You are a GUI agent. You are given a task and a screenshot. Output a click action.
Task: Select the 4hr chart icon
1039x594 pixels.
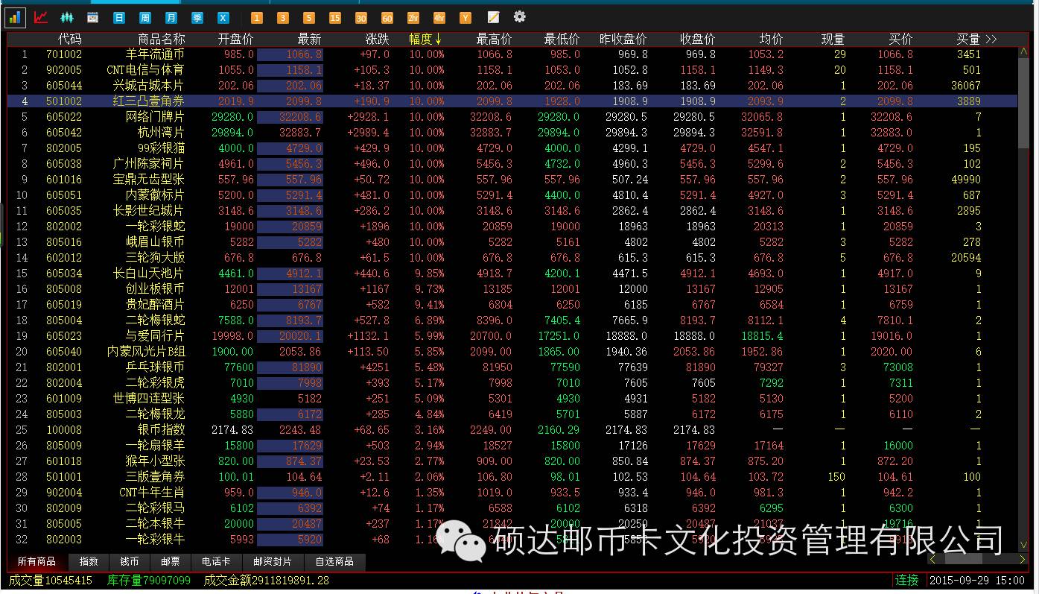coord(439,17)
